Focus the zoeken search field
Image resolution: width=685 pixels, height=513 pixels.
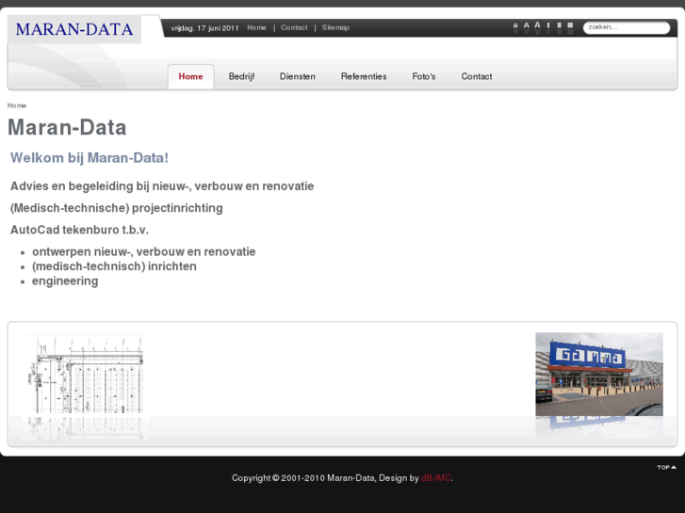coord(627,27)
